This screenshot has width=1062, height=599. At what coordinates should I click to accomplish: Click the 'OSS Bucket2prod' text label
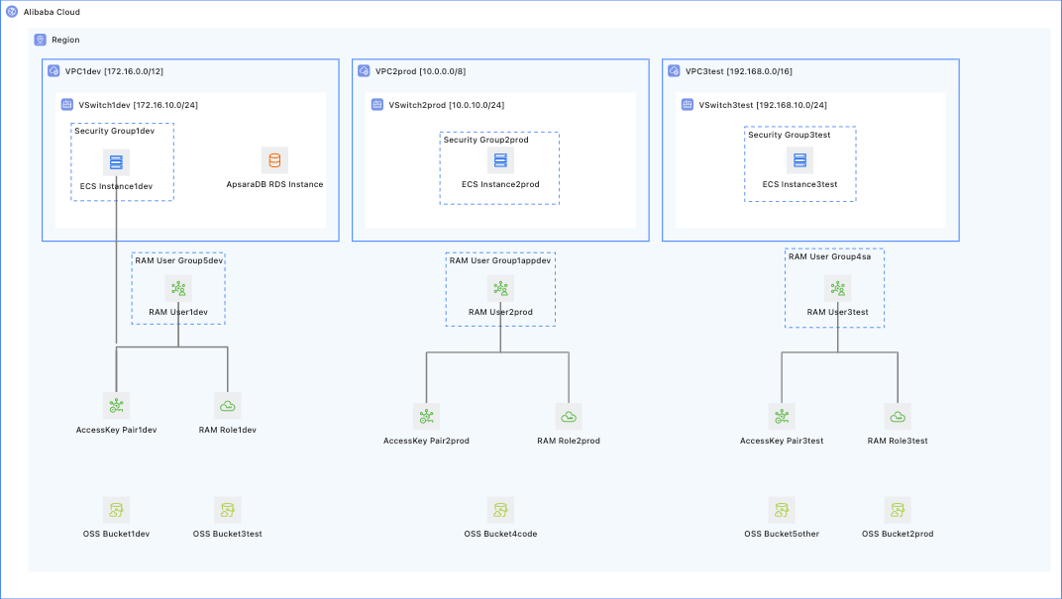tap(898, 534)
